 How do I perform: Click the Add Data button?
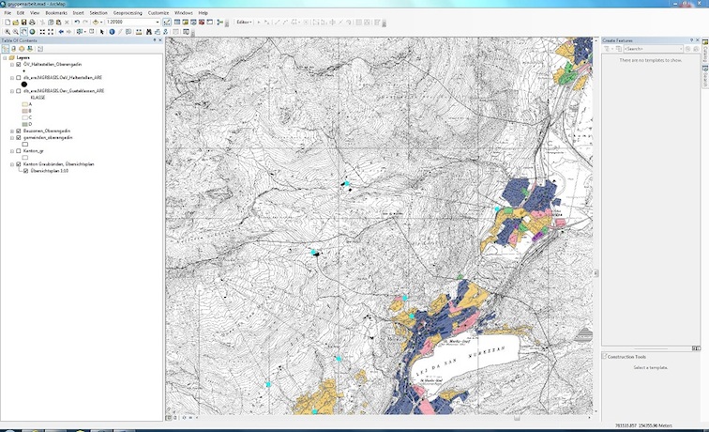point(97,22)
